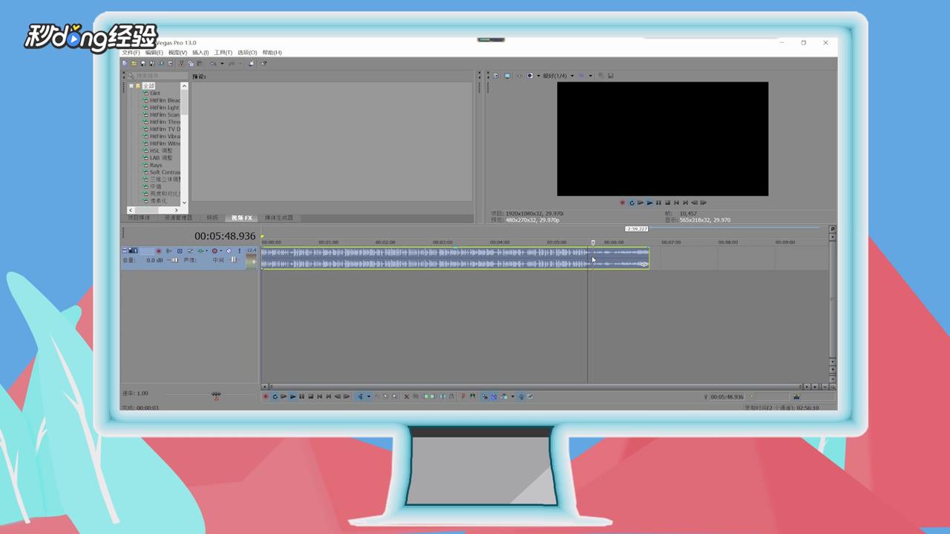Click the 00:05:48.936 cursor position field

click(x=225, y=236)
